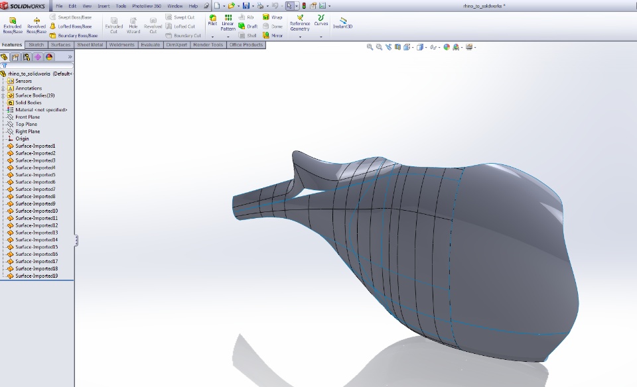Switch to the Surfaces tab

tap(60, 45)
